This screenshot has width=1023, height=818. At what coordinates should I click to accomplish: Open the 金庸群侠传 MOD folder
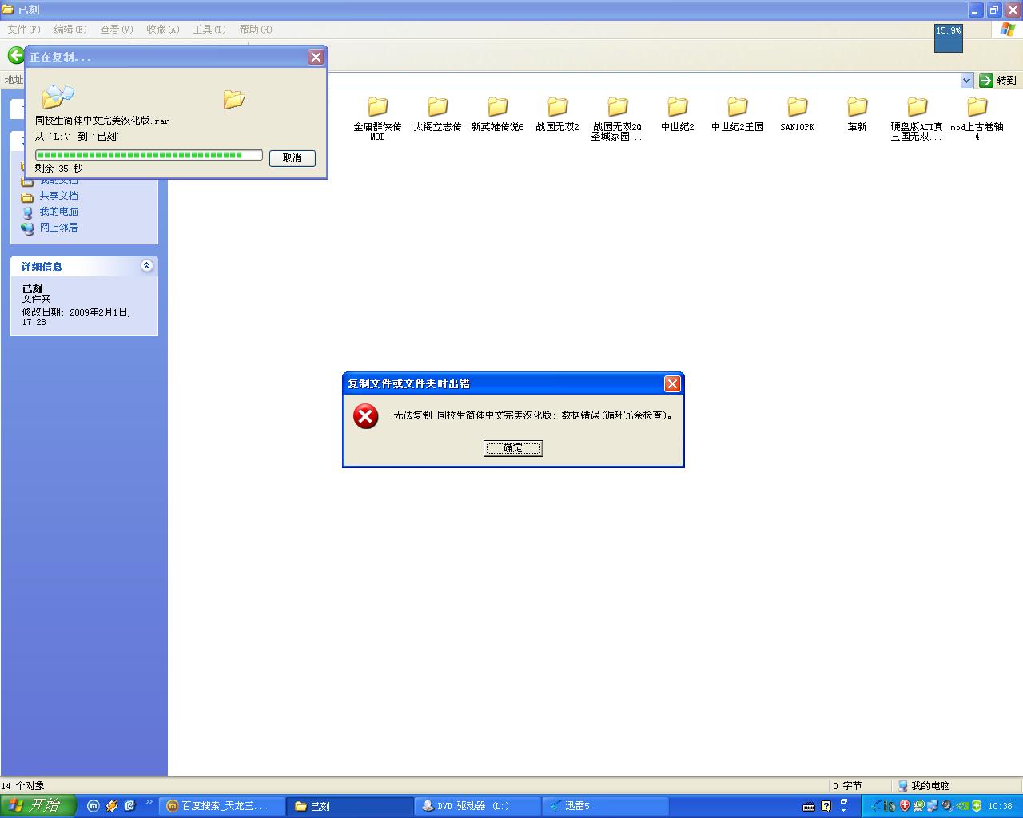coord(377,107)
